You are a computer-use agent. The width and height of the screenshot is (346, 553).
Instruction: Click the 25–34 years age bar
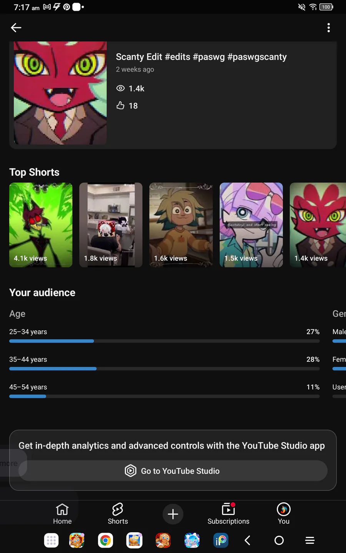[x=164, y=341]
